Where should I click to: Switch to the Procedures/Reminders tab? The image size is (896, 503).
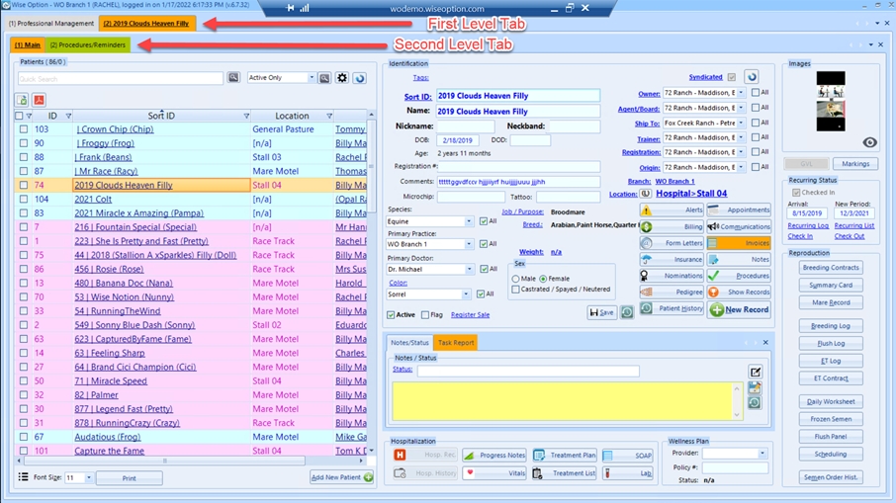tap(88, 44)
